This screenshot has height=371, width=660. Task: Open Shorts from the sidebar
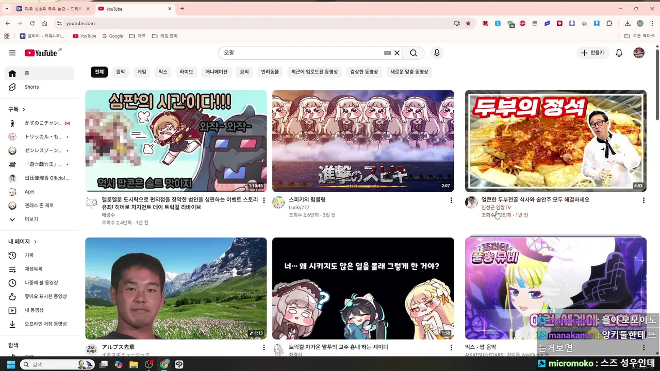tap(39, 87)
